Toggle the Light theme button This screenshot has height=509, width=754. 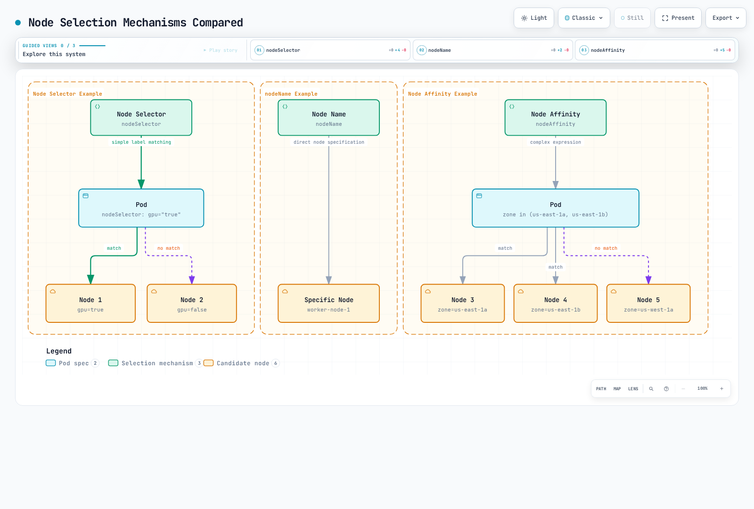533,18
